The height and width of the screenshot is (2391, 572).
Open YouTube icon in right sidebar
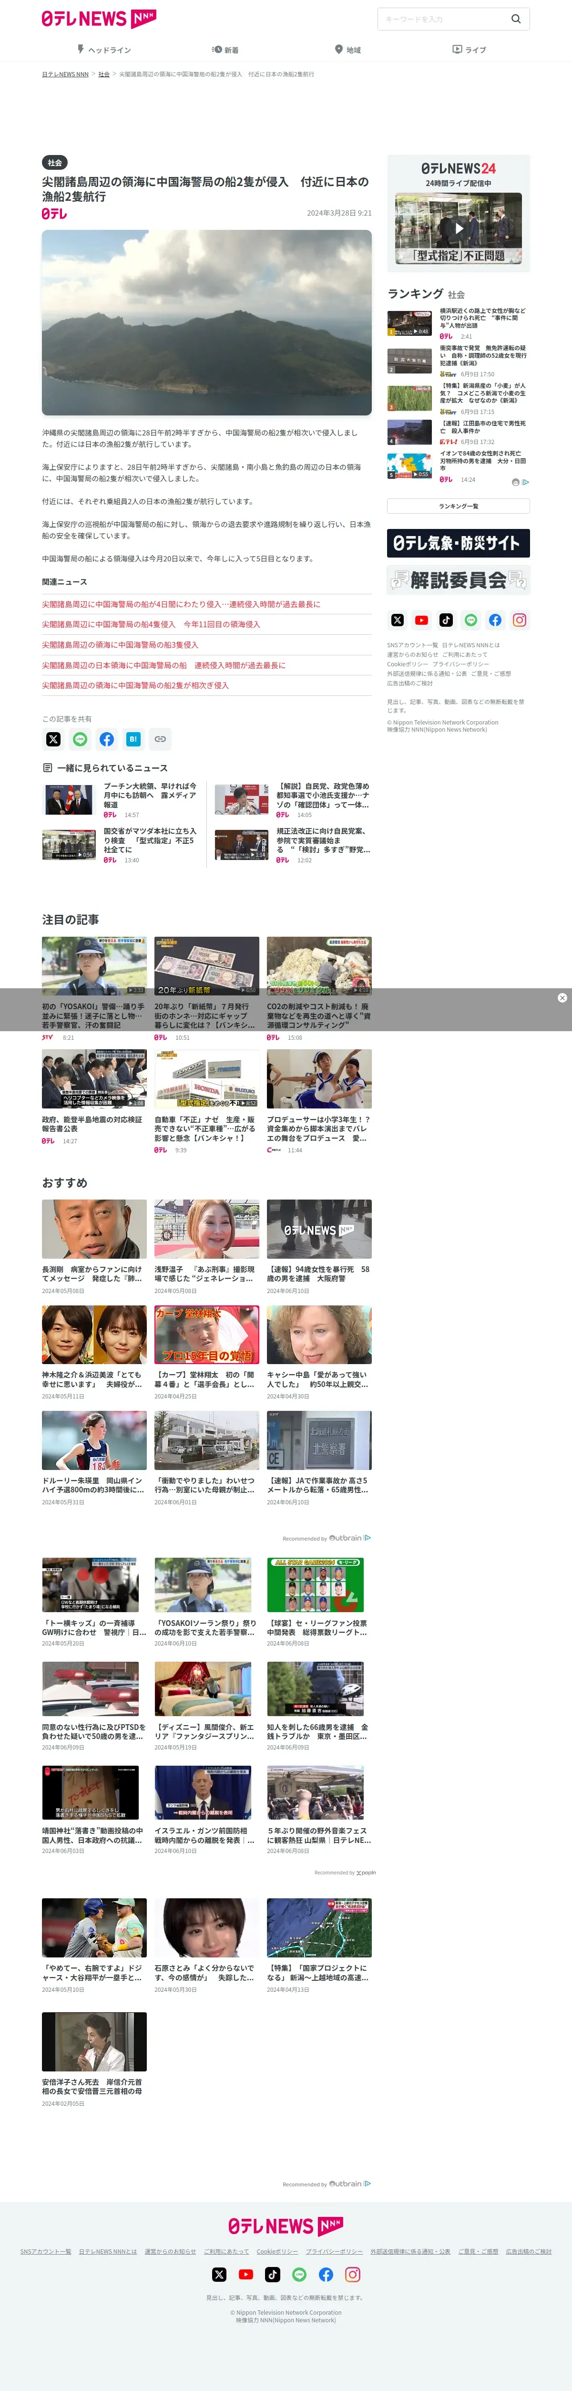point(422,620)
